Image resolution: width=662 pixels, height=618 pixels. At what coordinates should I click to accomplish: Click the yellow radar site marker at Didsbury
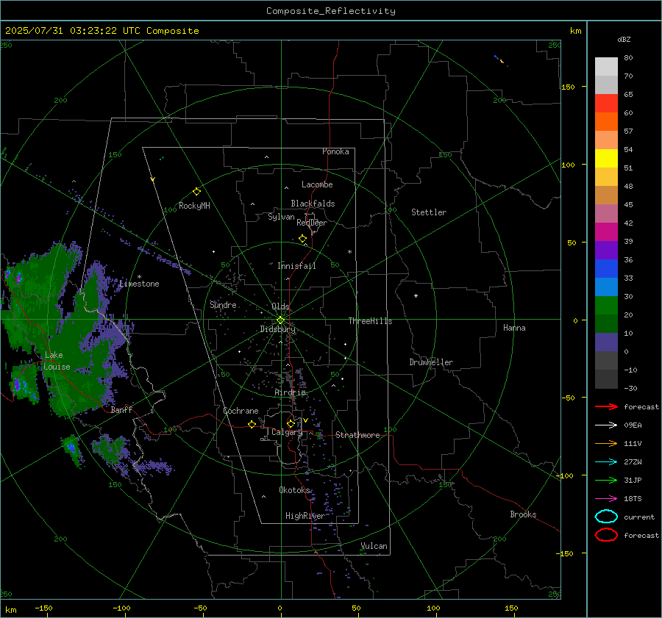281,320
